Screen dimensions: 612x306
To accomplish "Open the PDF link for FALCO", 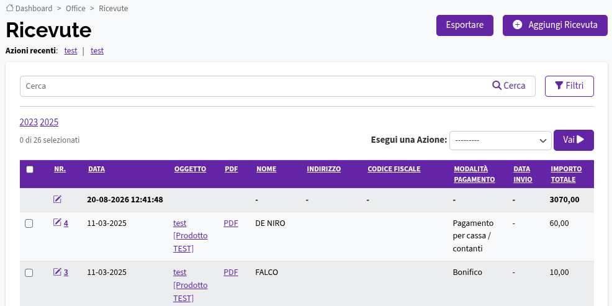I will [x=231, y=272].
